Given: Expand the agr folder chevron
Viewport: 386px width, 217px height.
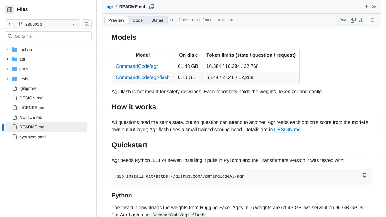Looking at the screenshot, I should point(7,59).
